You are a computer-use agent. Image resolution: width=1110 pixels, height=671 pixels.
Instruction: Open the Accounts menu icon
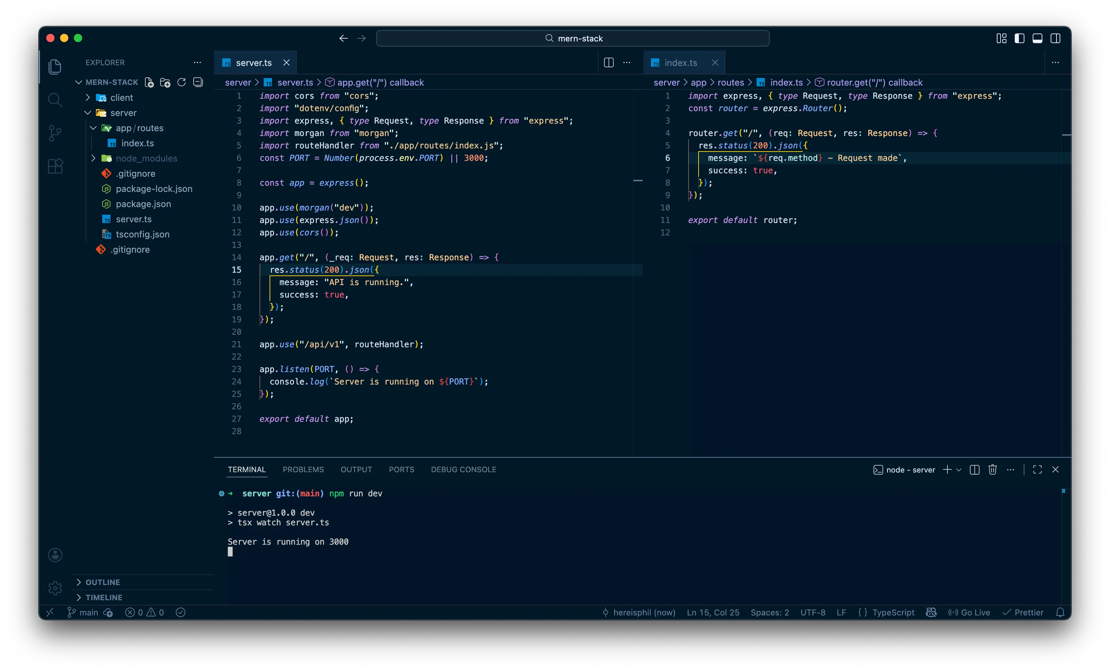55,555
